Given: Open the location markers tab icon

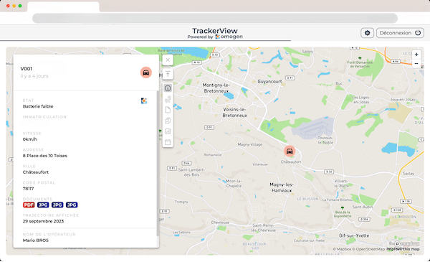Looking at the screenshot, I should 168,99.
